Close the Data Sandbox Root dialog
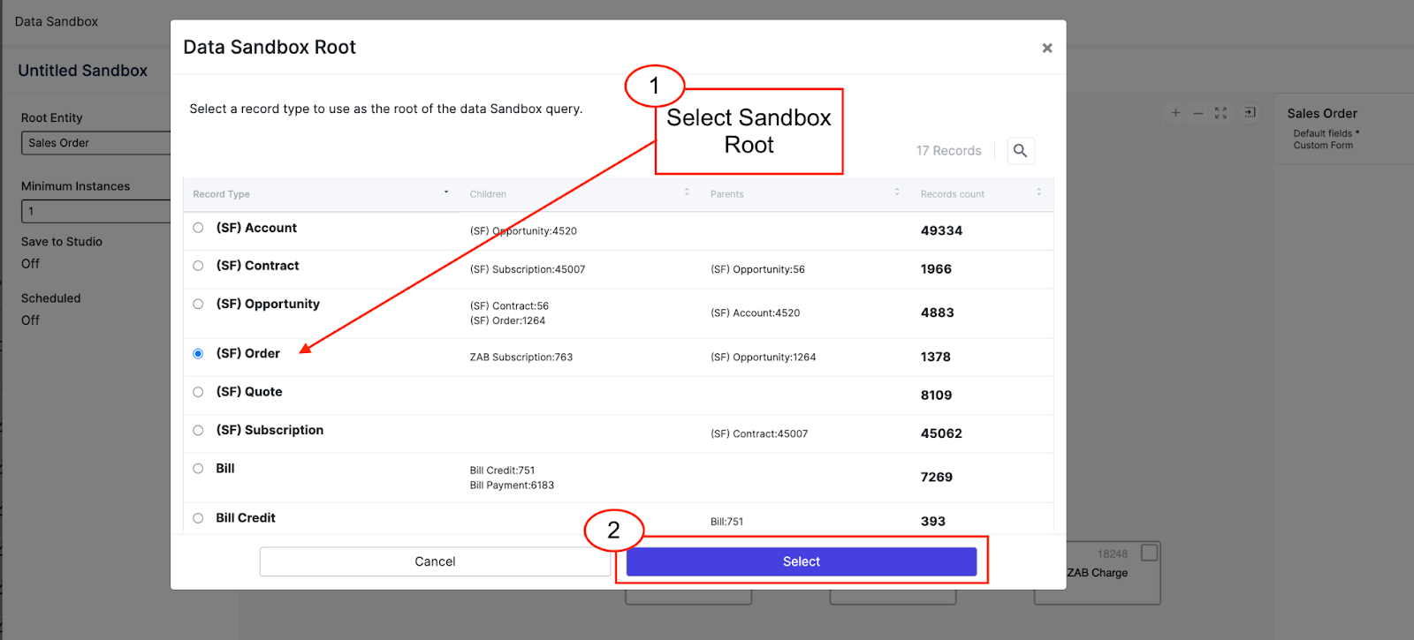This screenshot has width=1414, height=640. pos(1047,48)
